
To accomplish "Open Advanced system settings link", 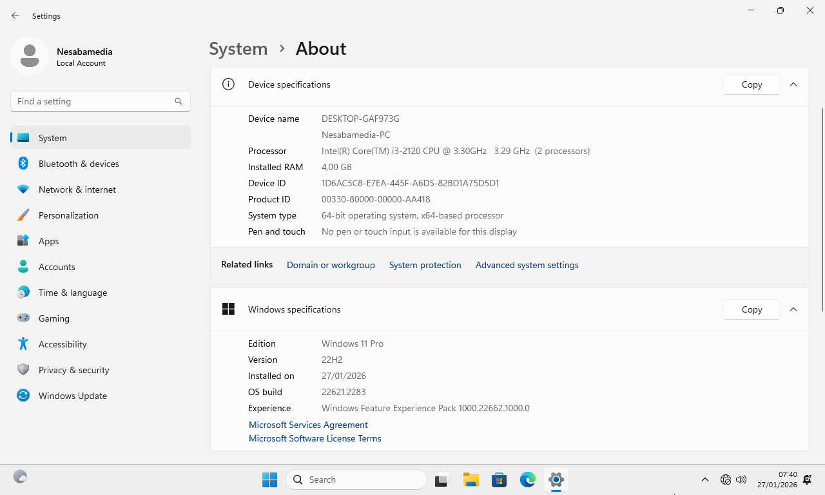I will [x=527, y=265].
